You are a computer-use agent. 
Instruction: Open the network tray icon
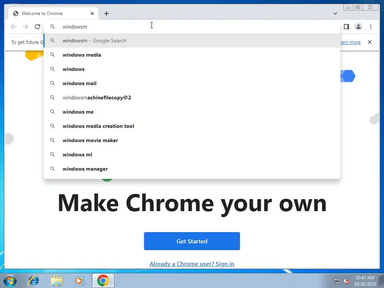337,281
